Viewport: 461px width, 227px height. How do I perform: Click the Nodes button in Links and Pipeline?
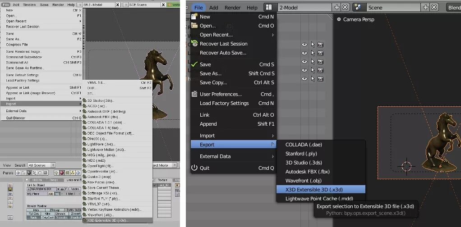click(75, 189)
